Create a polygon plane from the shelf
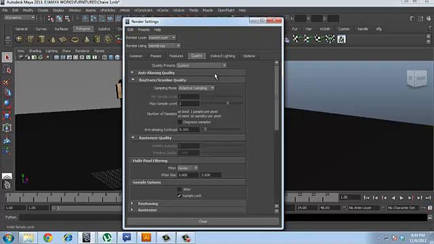 63,39
